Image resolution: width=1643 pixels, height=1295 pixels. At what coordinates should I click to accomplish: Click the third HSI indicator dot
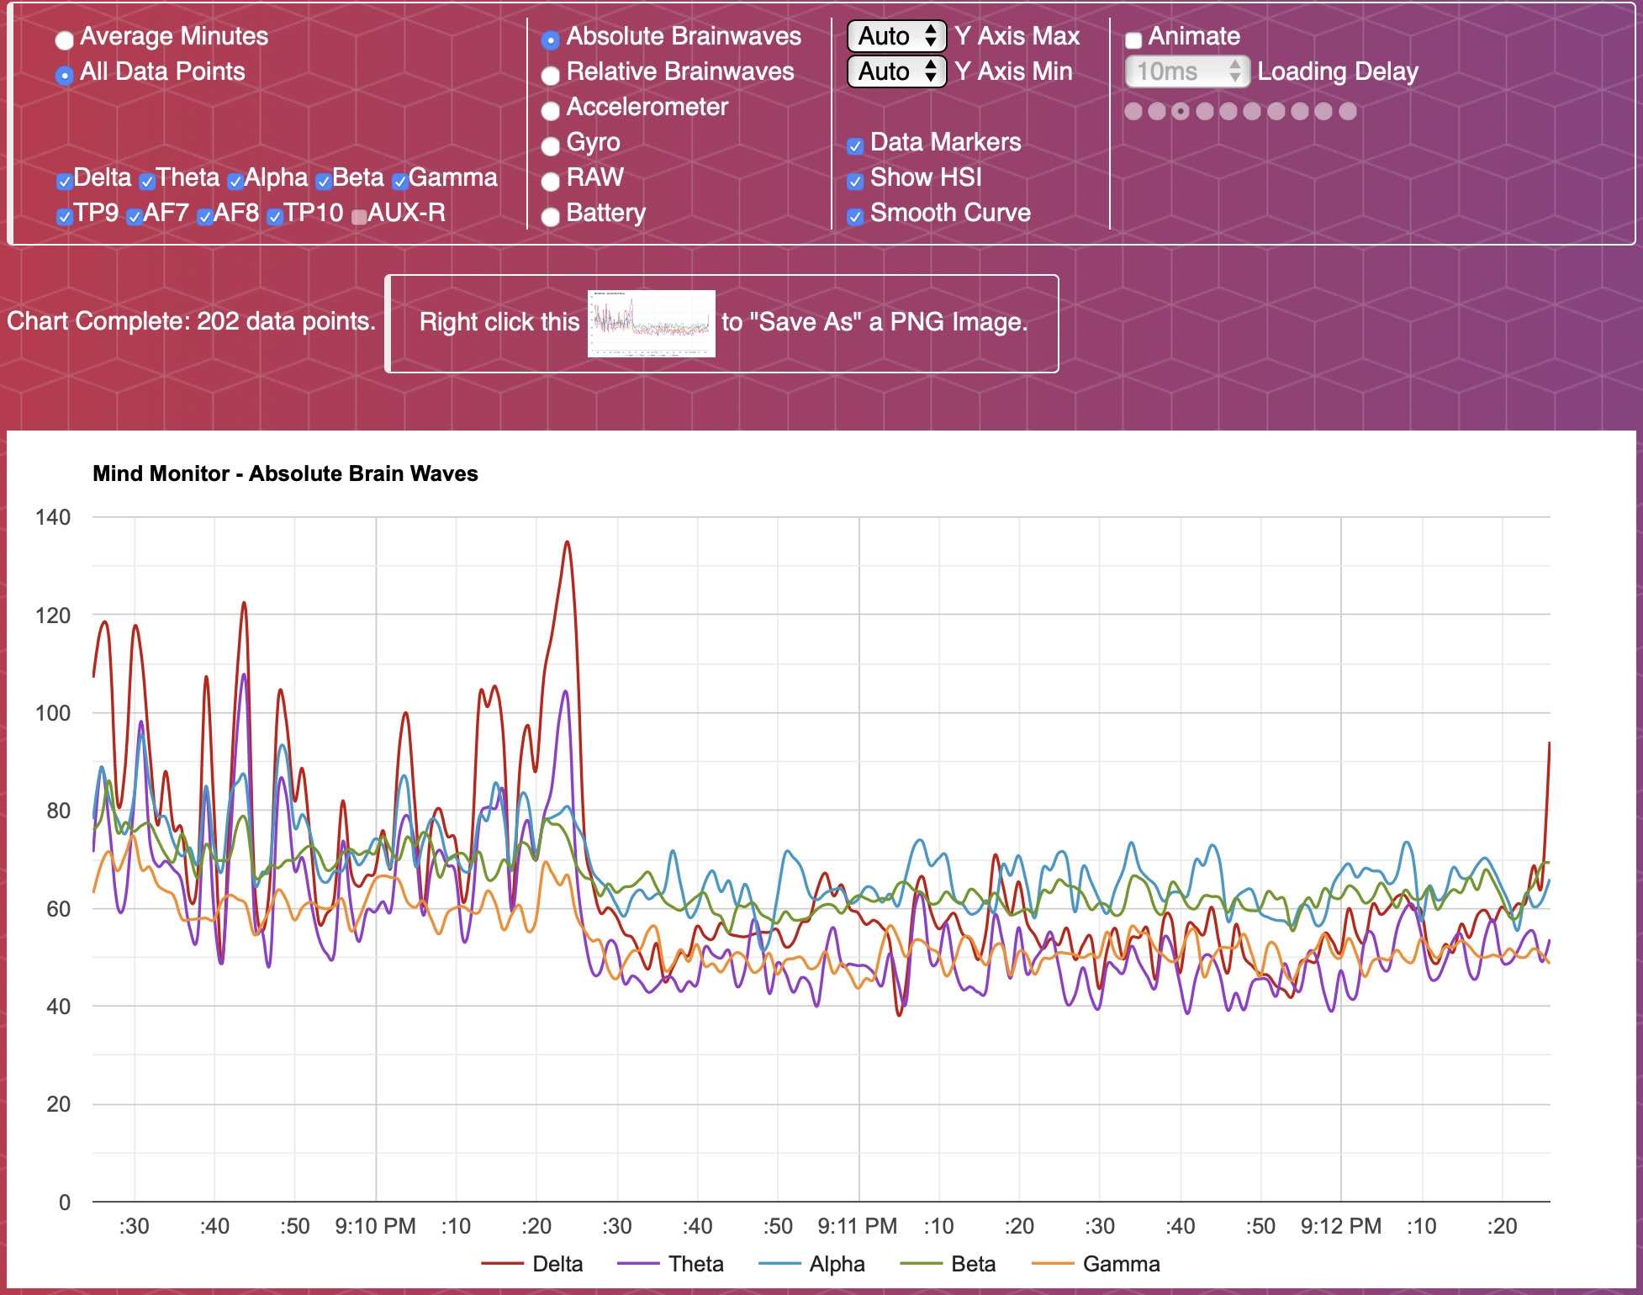[1181, 111]
